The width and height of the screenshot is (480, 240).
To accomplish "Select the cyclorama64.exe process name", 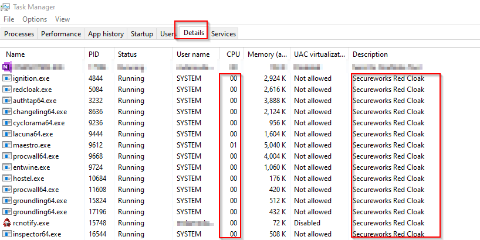I will (39, 123).
